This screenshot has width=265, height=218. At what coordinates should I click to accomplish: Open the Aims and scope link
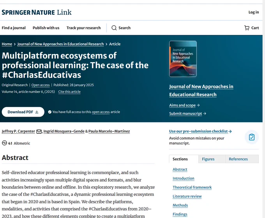pos(182,105)
